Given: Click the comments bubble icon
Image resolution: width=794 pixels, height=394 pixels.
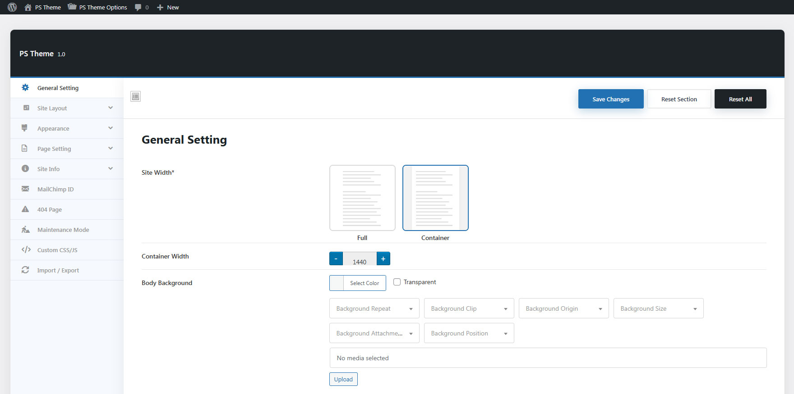Looking at the screenshot, I should click(x=138, y=7).
